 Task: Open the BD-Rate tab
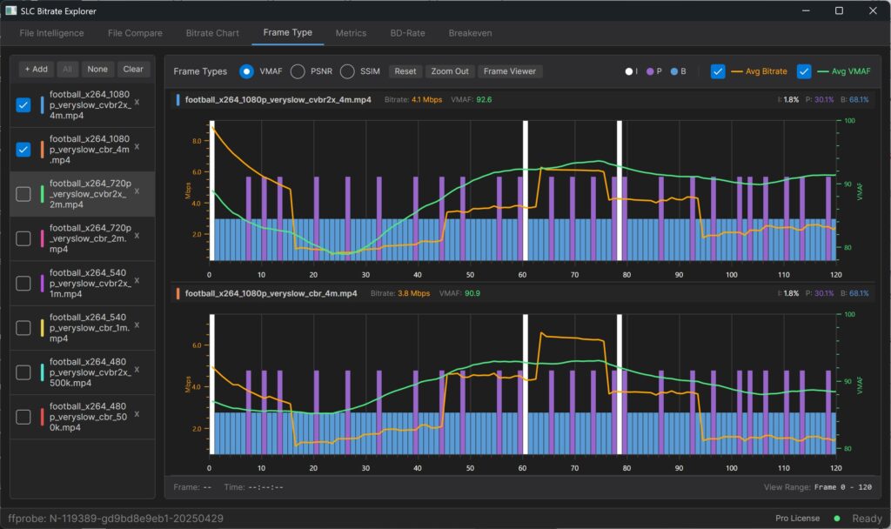coord(407,33)
